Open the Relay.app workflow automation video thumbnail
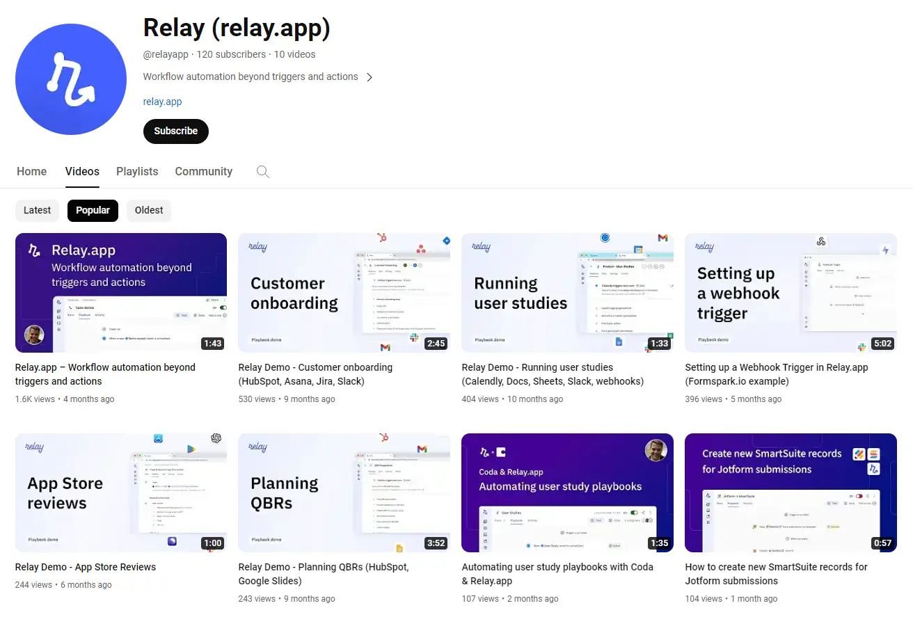 pos(121,293)
